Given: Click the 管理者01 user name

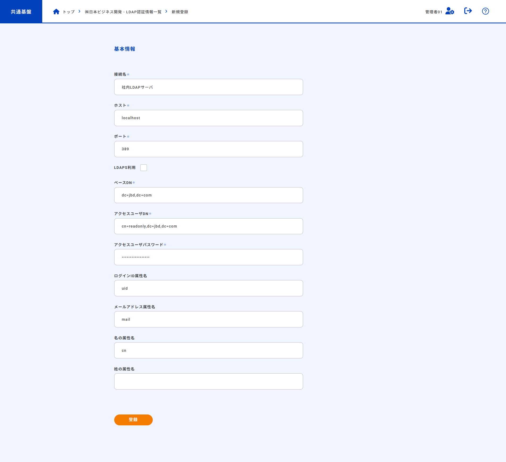Looking at the screenshot, I should pos(433,12).
